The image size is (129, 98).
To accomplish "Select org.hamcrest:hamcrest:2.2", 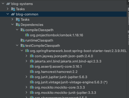I will coord(56,72).
